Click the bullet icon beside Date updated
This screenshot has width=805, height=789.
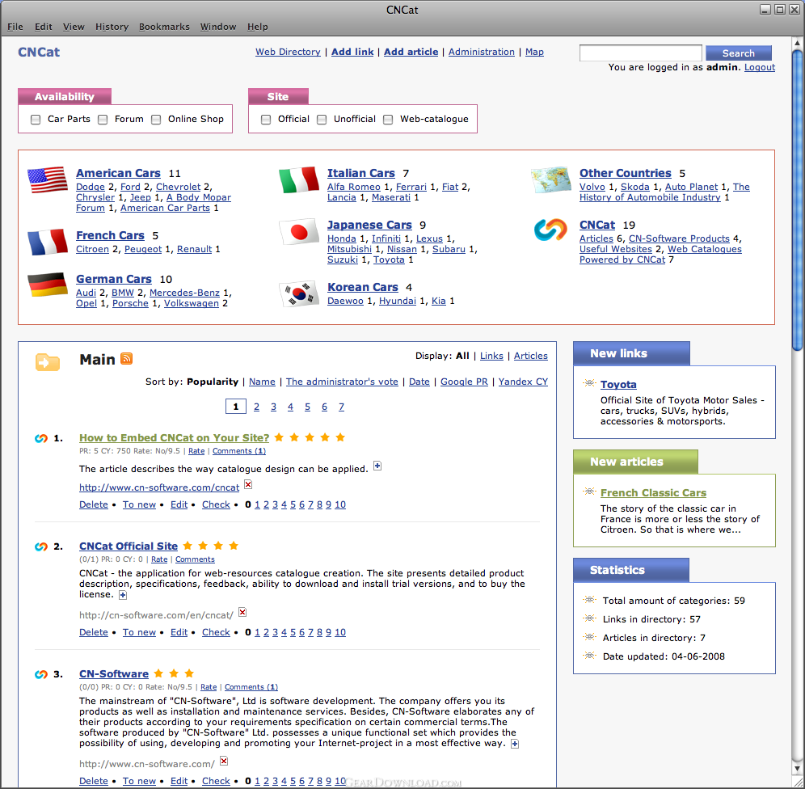click(x=589, y=655)
